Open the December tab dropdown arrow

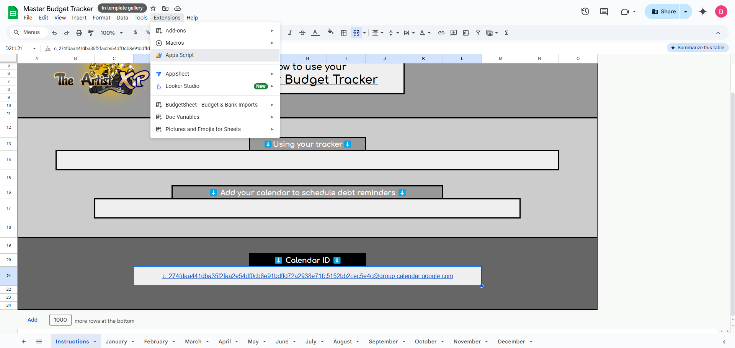531,342
